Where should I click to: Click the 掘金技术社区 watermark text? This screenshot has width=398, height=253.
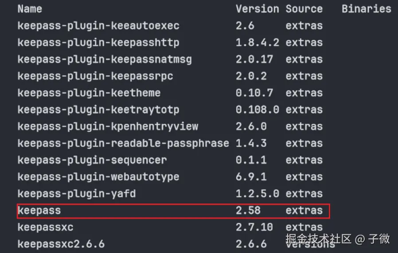point(319,239)
